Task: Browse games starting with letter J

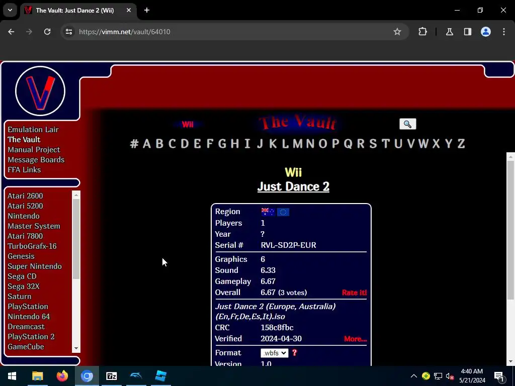Action: [x=260, y=143]
